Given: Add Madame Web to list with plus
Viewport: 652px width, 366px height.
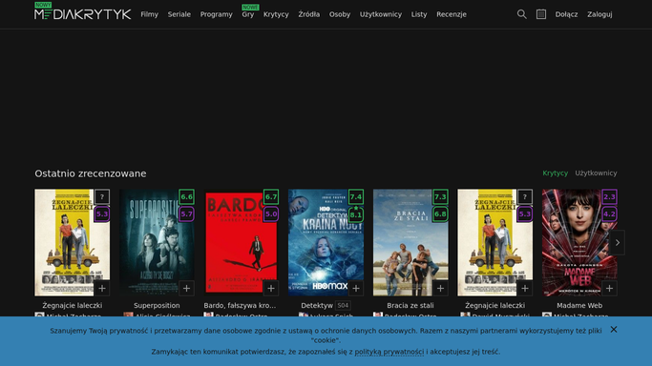Looking at the screenshot, I should click(x=610, y=288).
